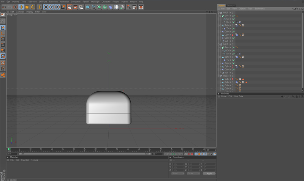Jump to the start of the animation

(166, 154)
